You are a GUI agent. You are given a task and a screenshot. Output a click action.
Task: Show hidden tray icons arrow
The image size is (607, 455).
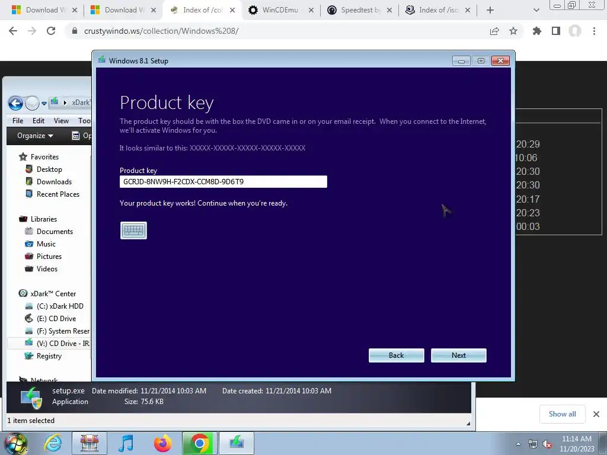(x=518, y=444)
